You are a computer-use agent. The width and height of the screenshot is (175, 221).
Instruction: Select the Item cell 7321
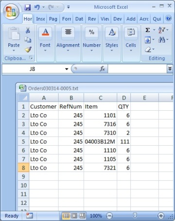coord(101,168)
